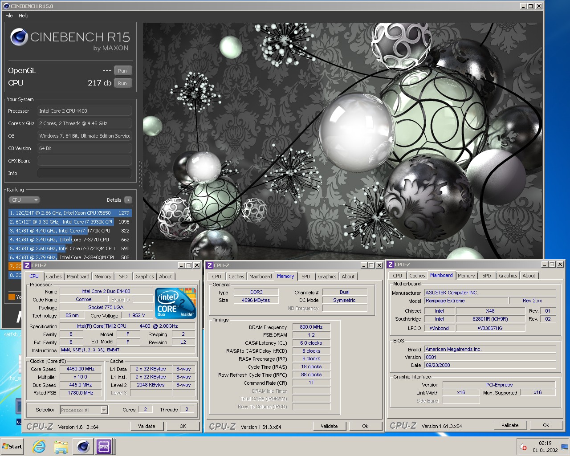Click the left CPU-Z window title icon
This screenshot has width=570, height=456.
coord(27,265)
